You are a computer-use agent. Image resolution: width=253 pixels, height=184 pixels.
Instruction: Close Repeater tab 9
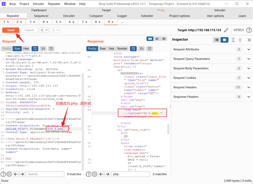[112, 22]
